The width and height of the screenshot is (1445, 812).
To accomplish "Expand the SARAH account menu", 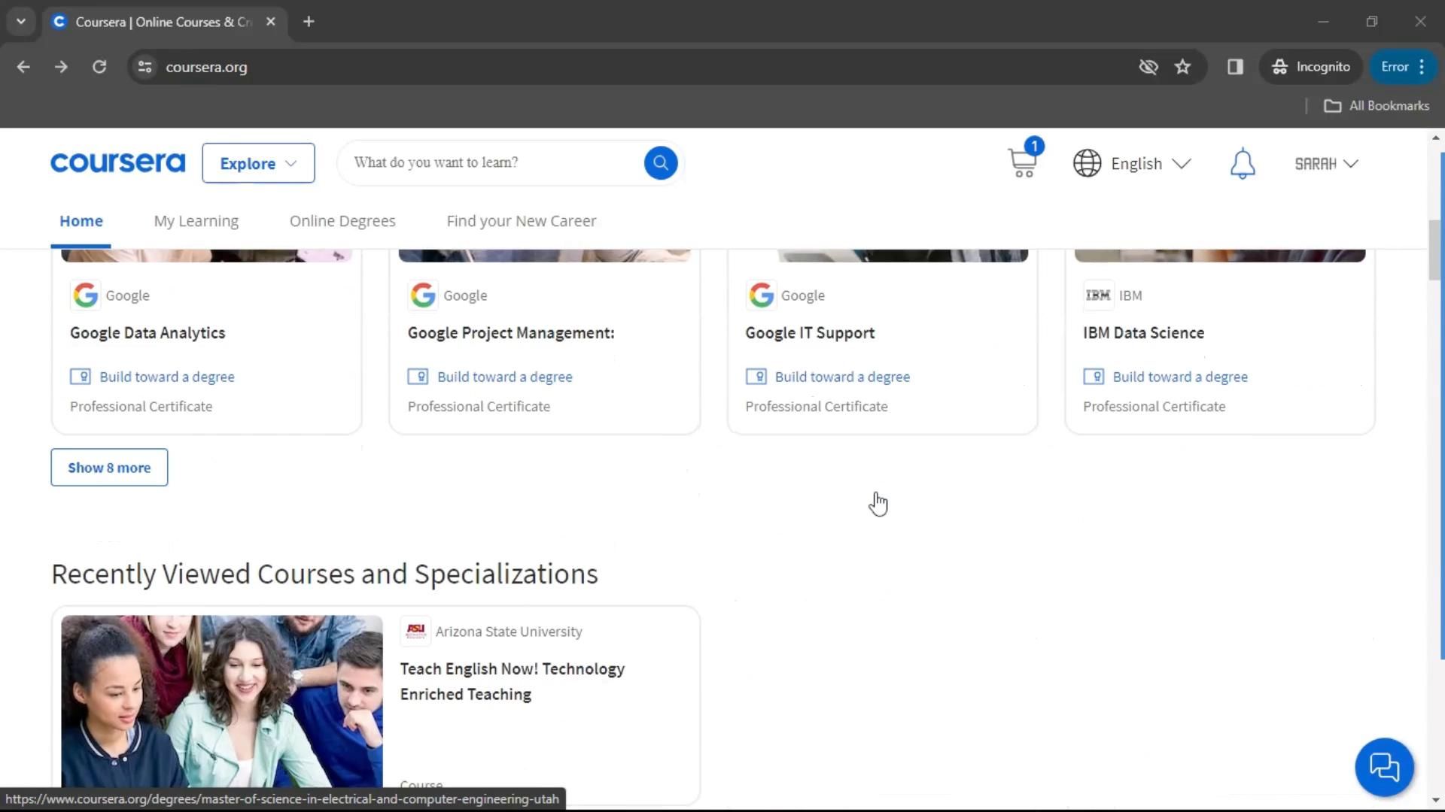I will [1326, 163].
